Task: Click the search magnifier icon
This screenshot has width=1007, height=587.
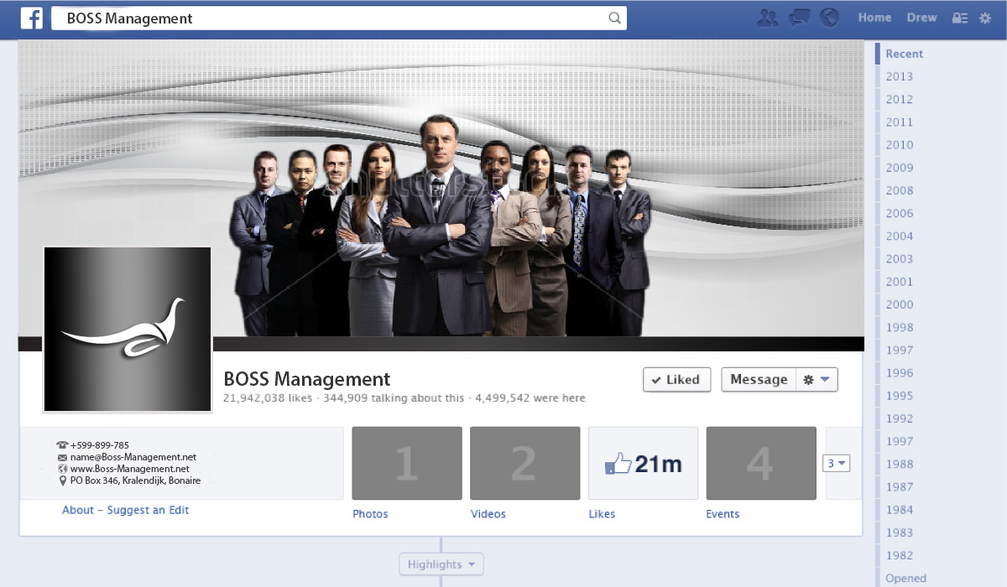Action: (x=614, y=18)
